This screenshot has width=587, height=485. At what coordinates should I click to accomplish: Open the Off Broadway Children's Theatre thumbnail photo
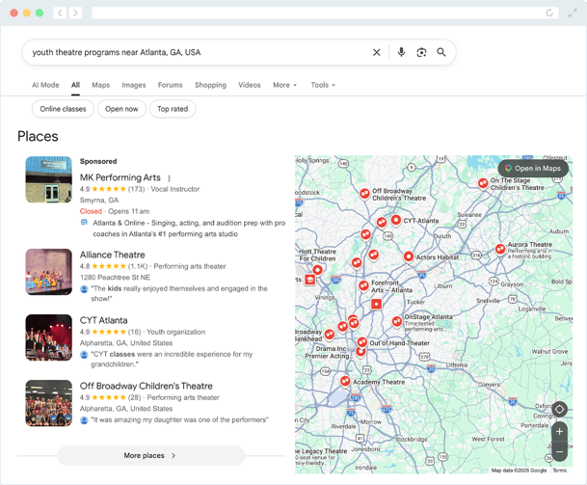[x=48, y=403]
